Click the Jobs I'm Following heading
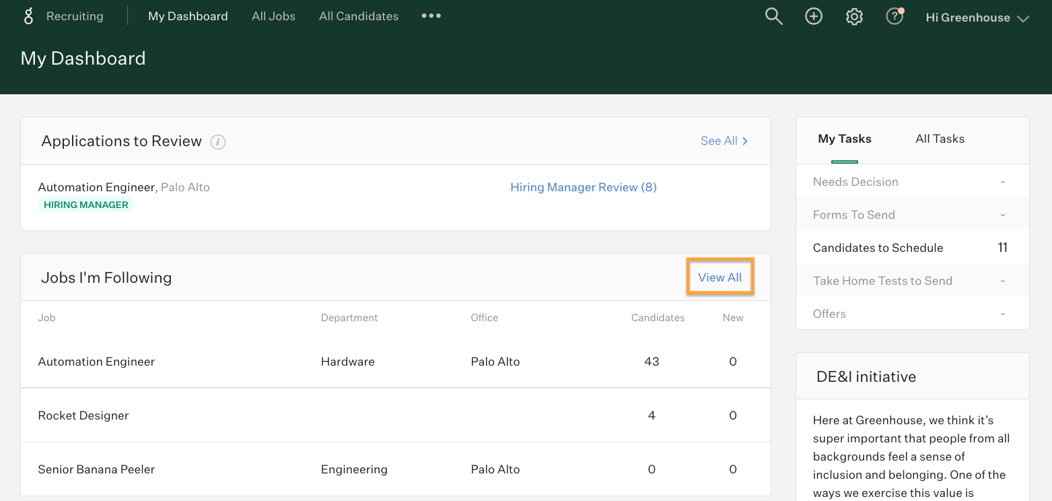This screenshot has width=1052, height=501. pyautogui.click(x=106, y=277)
